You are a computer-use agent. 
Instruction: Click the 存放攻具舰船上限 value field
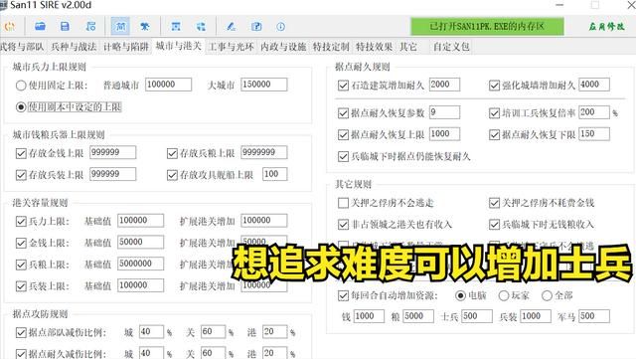[x=274, y=174]
